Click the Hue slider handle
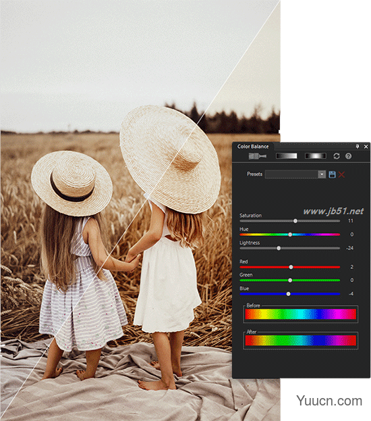371x421 pixels. point(290,234)
